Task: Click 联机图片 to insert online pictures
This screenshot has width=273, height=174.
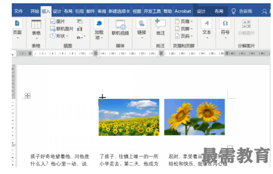Action: click(x=62, y=29)
